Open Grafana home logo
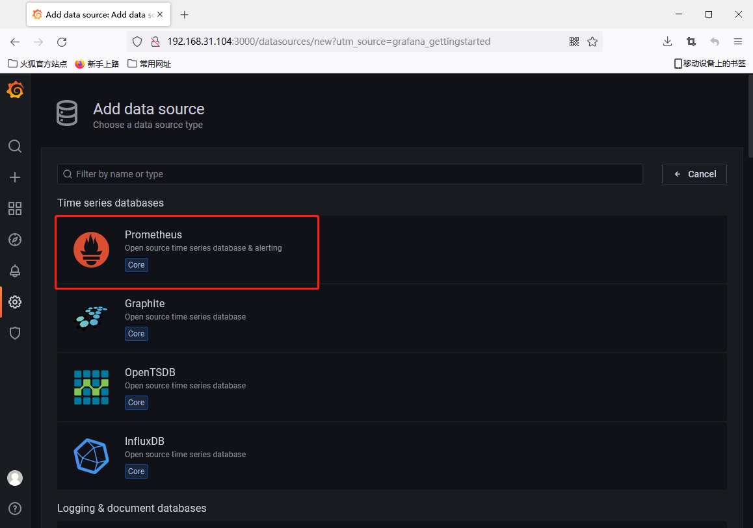 (x=15, y=90)
